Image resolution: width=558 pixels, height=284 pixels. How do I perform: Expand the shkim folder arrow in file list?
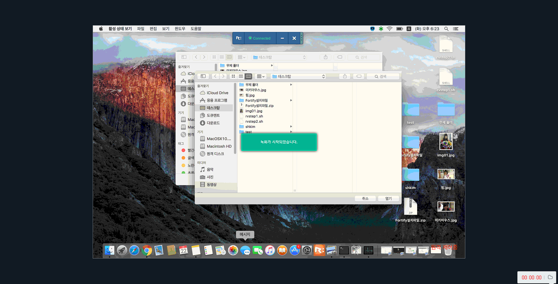click(x=291, y=126)
